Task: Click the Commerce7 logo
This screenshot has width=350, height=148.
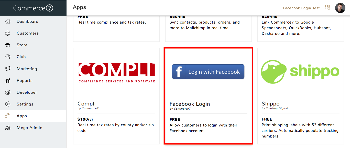Action: click(x=33, y=8)
